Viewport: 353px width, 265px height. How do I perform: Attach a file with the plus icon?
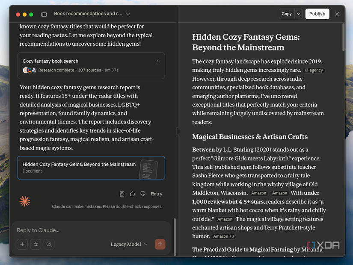pyautogui.click(x=22, y=244)
